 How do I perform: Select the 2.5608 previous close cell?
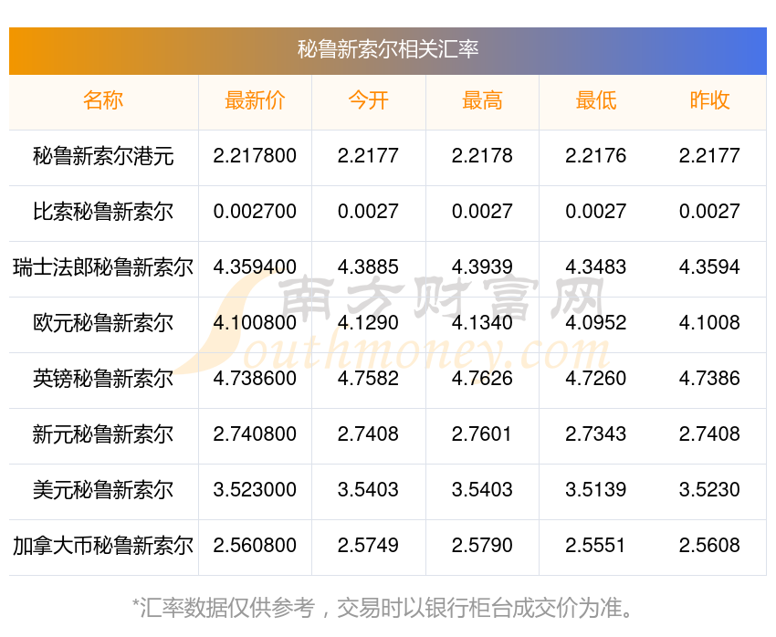(709, 545)
